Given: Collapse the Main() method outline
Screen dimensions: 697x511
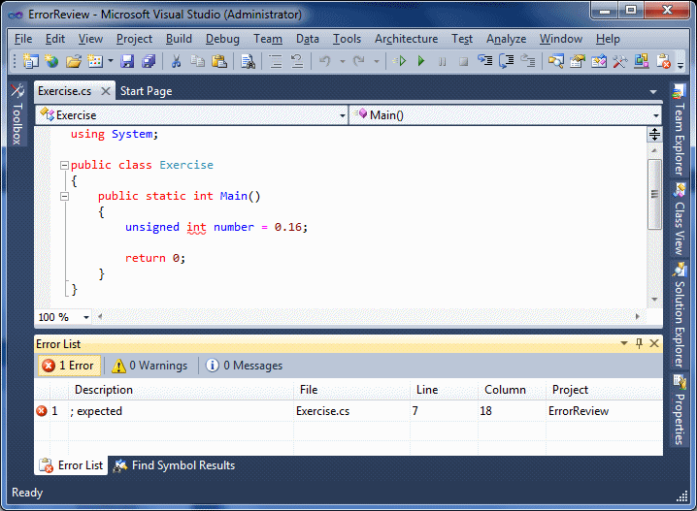Looking at the screenshot, I should 64,196.
